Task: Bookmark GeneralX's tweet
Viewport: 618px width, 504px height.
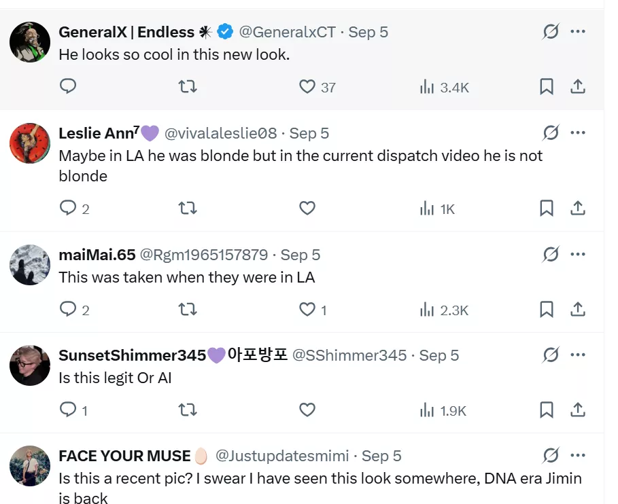Action: 547,87
